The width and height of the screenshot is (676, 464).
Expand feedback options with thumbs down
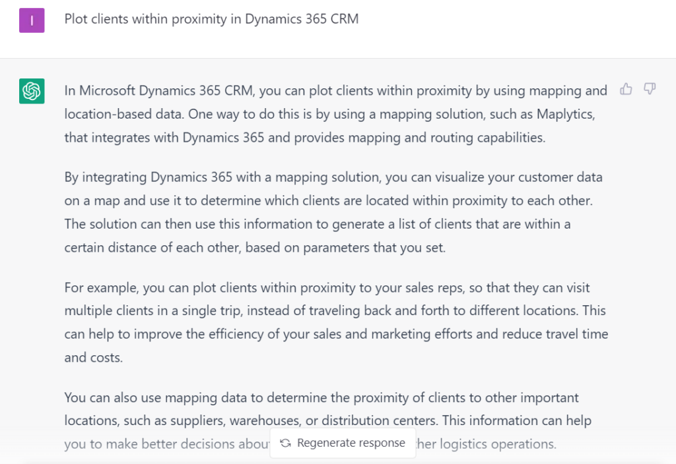point(650,89)
